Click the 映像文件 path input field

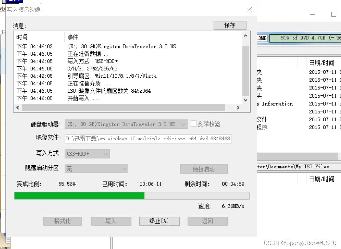coord(148,139)
